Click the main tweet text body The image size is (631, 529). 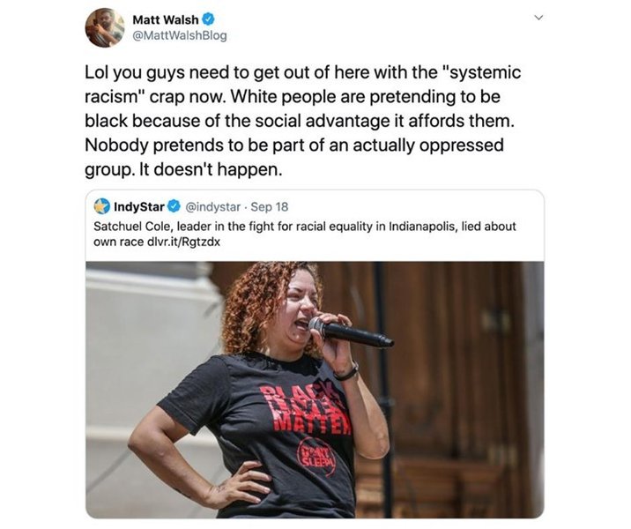(x=302, y=121)
